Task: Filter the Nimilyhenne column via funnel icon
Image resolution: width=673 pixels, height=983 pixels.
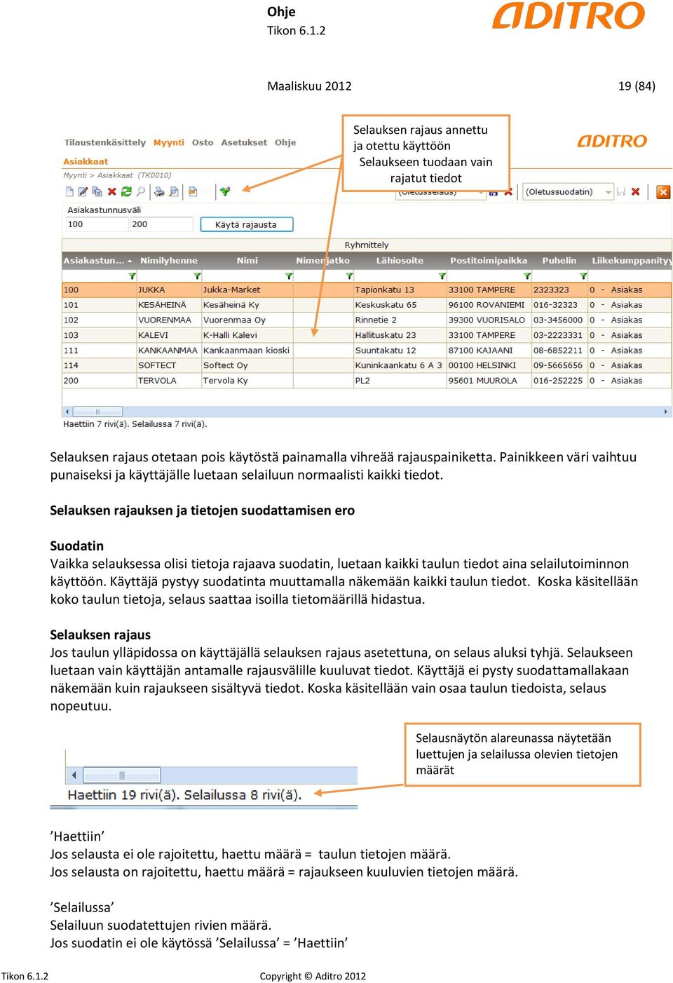Action: (197, 276)
